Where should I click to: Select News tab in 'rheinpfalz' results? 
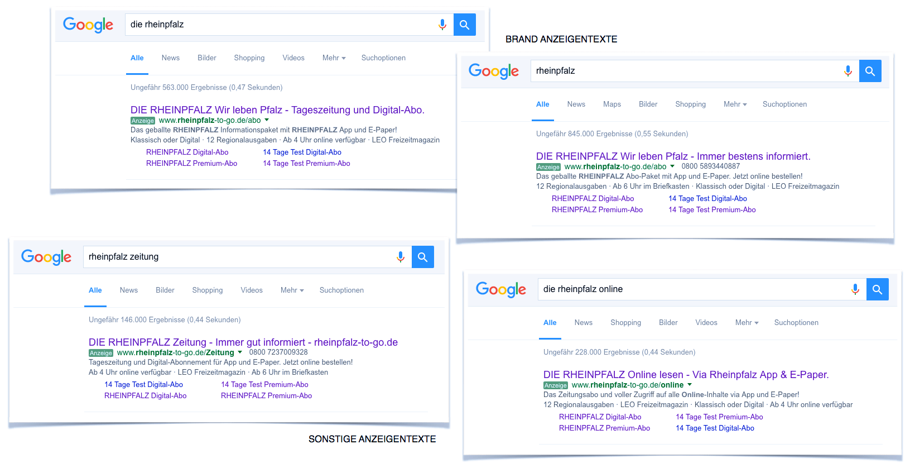pyautogui.click(x=576, y=104)
